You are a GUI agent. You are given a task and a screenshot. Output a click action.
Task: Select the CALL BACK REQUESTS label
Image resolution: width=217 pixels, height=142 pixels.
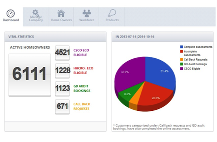[x=82, y=106]
